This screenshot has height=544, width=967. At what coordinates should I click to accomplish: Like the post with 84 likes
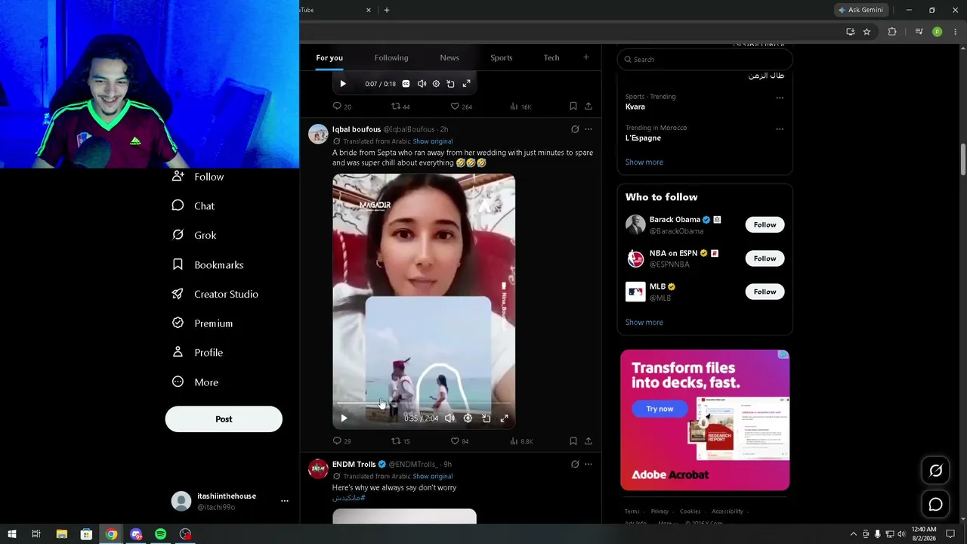coord(459,441)
